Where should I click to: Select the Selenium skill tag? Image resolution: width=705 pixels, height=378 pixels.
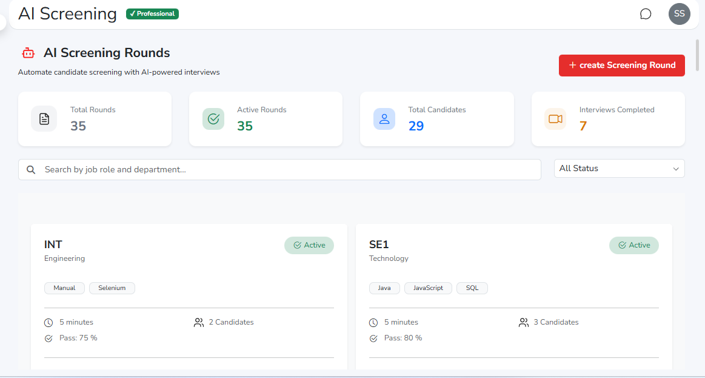[x=112, y=288]
